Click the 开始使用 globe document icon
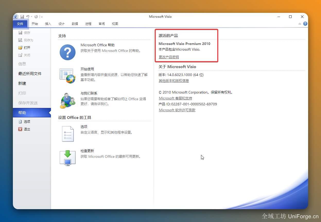 pos(67,76)
